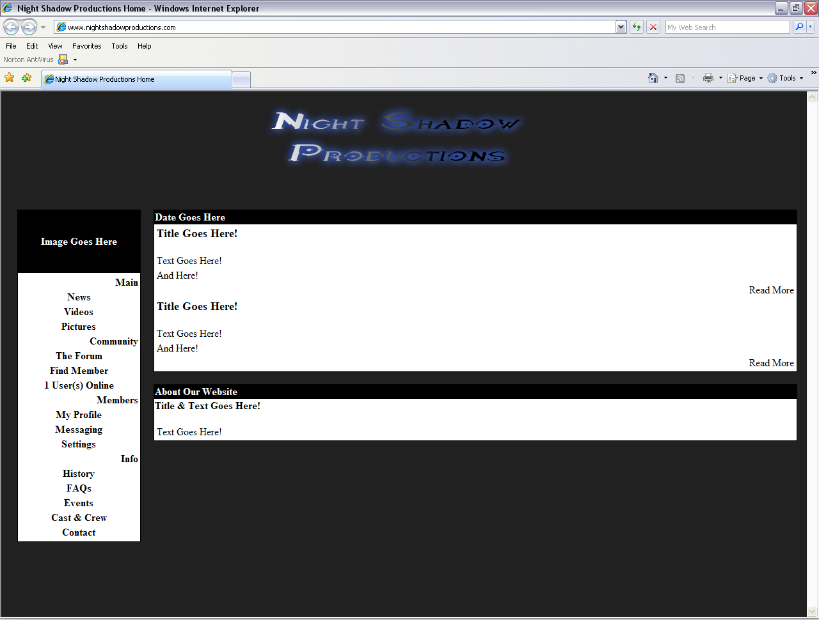Click the 'Date Goes Here' header text
Screen dimensions: 819x620
[x=190, y=217]
